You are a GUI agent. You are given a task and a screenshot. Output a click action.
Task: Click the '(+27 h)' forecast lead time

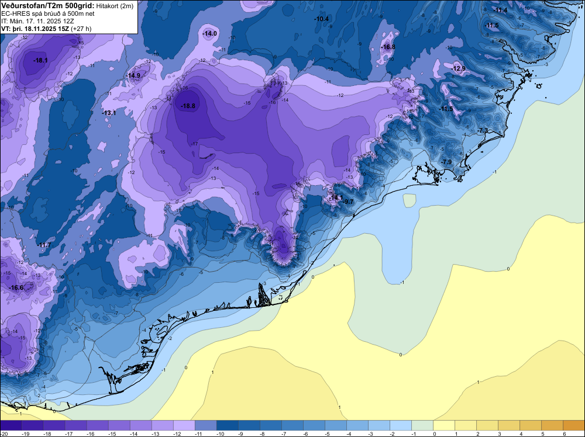click(x=81, y=29)
